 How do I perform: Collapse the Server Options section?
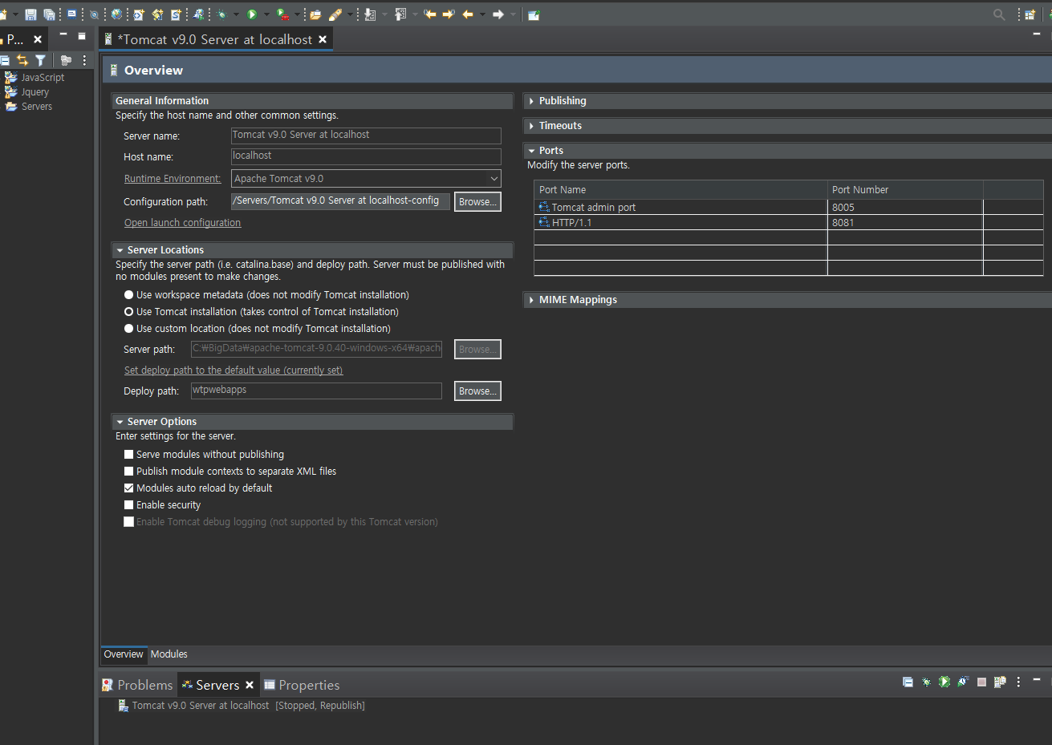click(120, 422)
